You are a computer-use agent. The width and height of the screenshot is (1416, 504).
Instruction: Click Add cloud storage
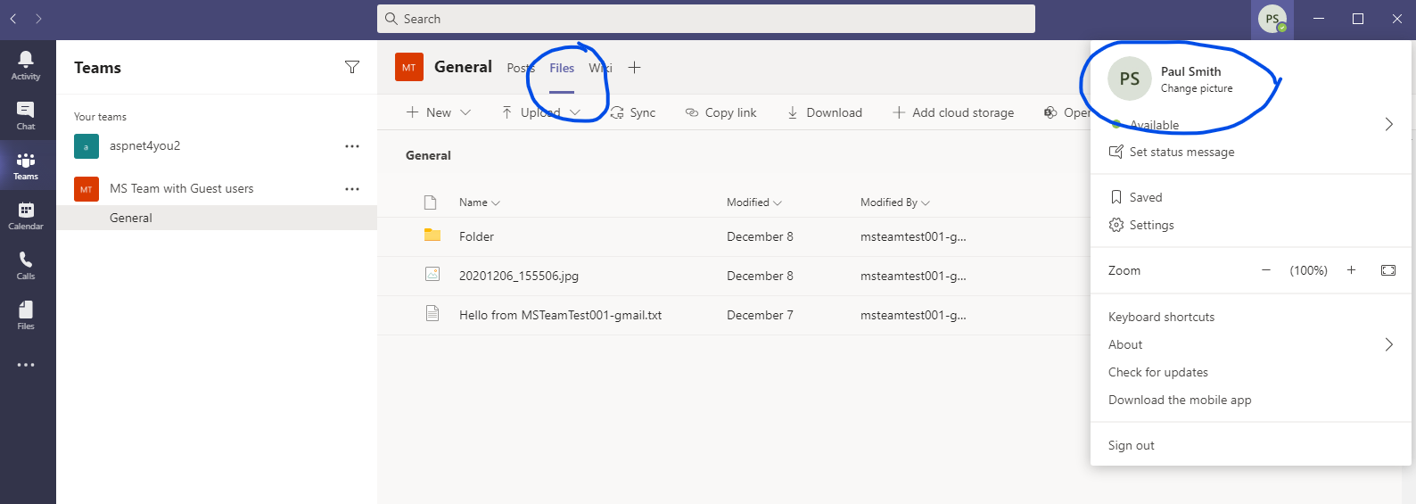[952, 112]
